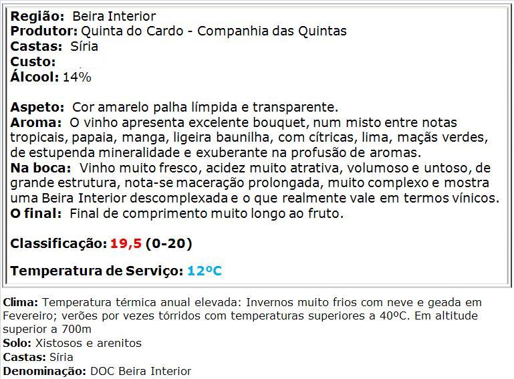Click the Produtor label
Screen dimensions: 514x379
(x=44, y=31)
